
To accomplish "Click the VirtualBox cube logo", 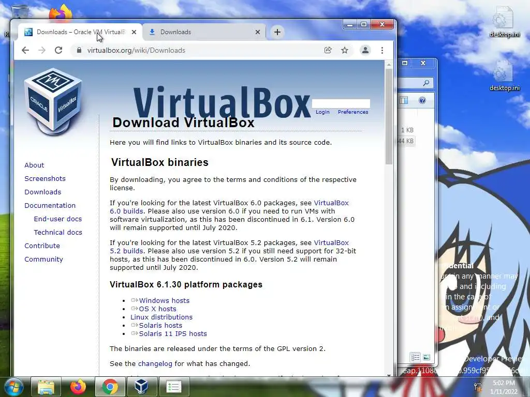I will point(53,101).
